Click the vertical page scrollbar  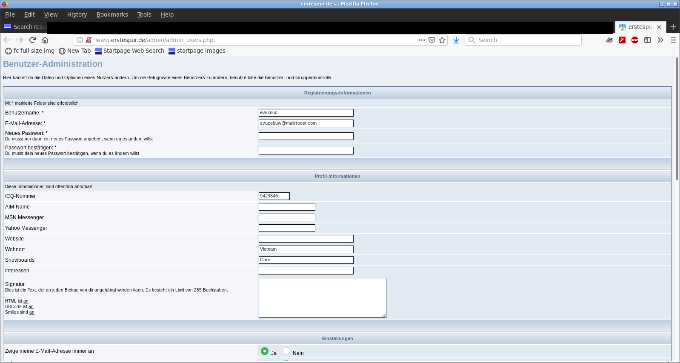coord(677,119)
